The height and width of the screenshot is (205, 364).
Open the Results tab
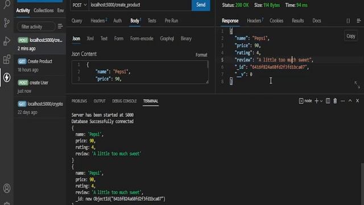(297, 20)
